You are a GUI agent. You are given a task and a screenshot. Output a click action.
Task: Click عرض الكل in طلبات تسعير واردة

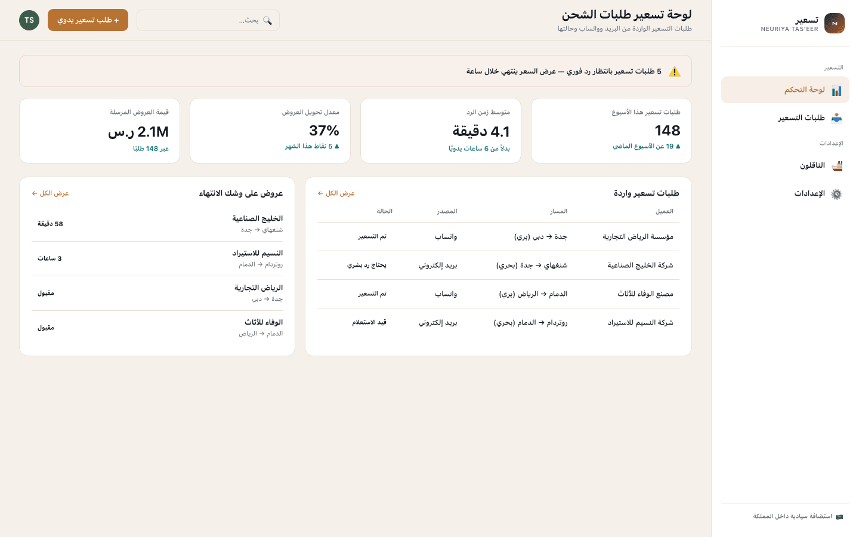[x=336, y=193]
